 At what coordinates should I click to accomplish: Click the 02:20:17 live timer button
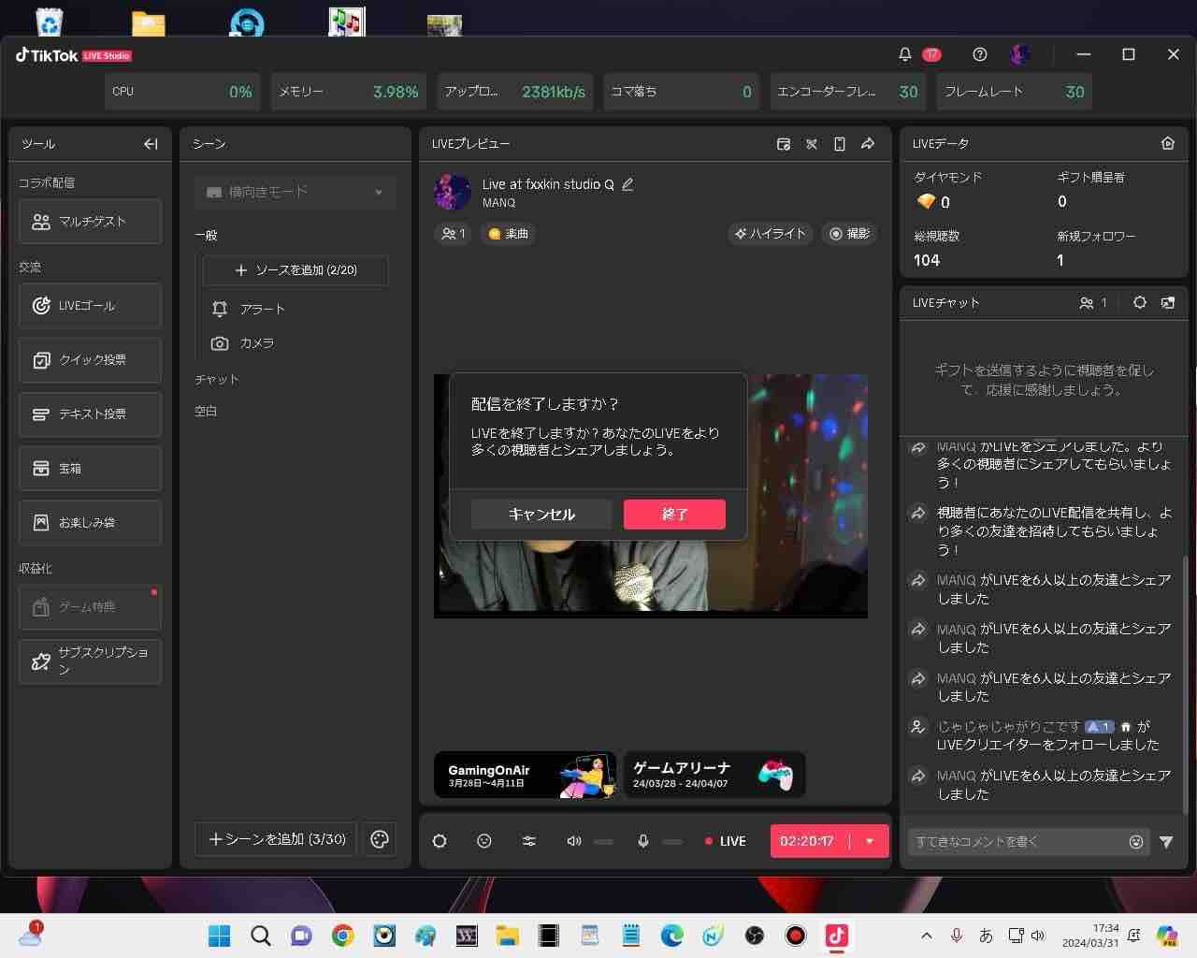coord(807,841)
